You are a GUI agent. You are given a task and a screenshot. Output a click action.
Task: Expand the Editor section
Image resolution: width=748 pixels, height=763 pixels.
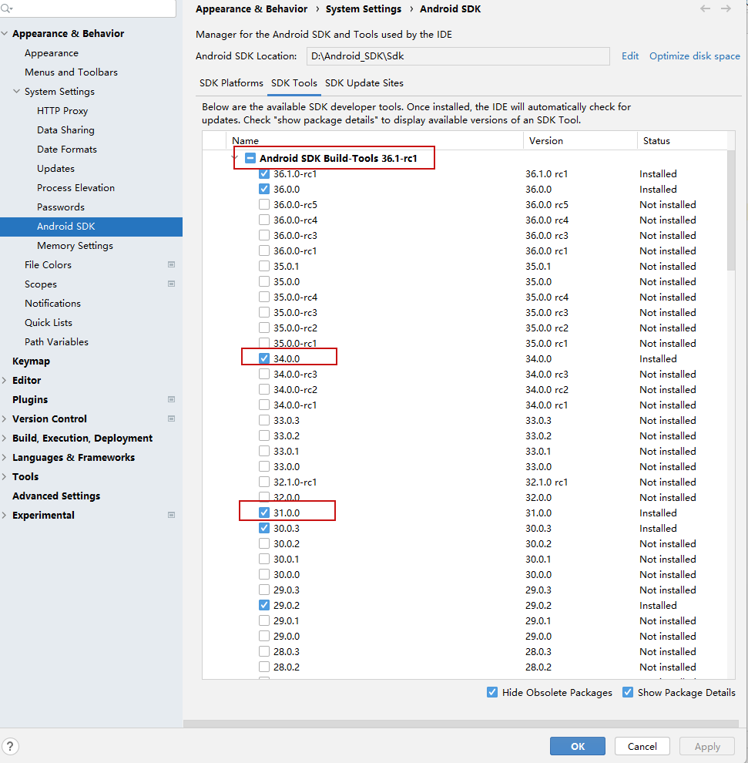(x=5, y=380)
